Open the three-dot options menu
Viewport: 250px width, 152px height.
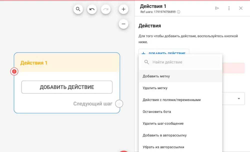[x=229, y=8]
